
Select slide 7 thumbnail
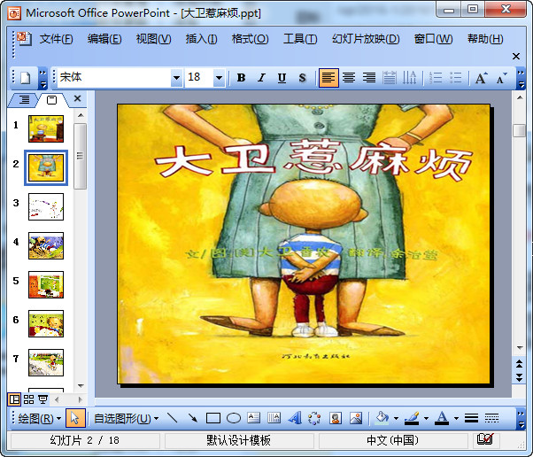[x=46, y=362]
